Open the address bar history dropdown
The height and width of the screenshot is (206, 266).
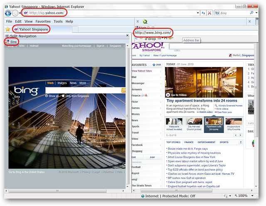pyautogui.click(x=197, y=13)
